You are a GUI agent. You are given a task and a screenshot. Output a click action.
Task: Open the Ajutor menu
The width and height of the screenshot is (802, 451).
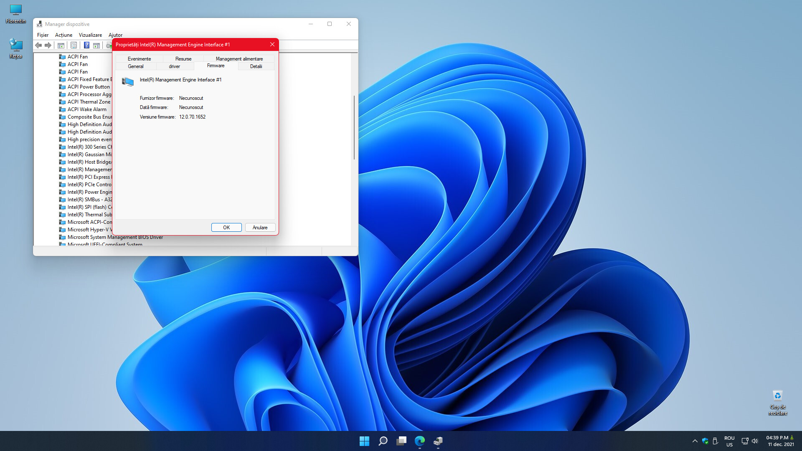coord(115,35)
